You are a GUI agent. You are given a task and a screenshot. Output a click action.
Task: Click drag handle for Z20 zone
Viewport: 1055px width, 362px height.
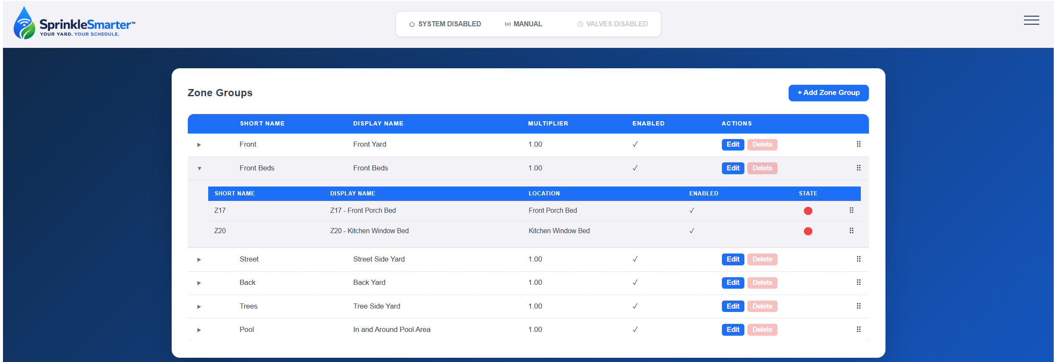(x=851, y=231)
